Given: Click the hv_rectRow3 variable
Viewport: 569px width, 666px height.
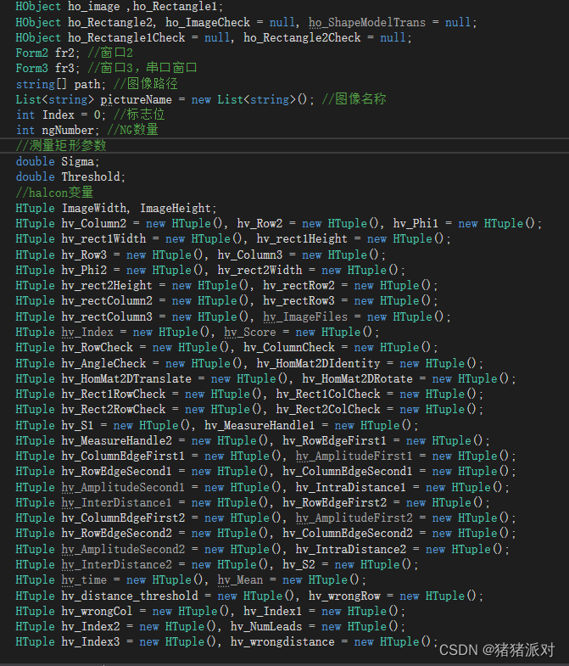Looking at the screenshot, I should coord(299,300).
